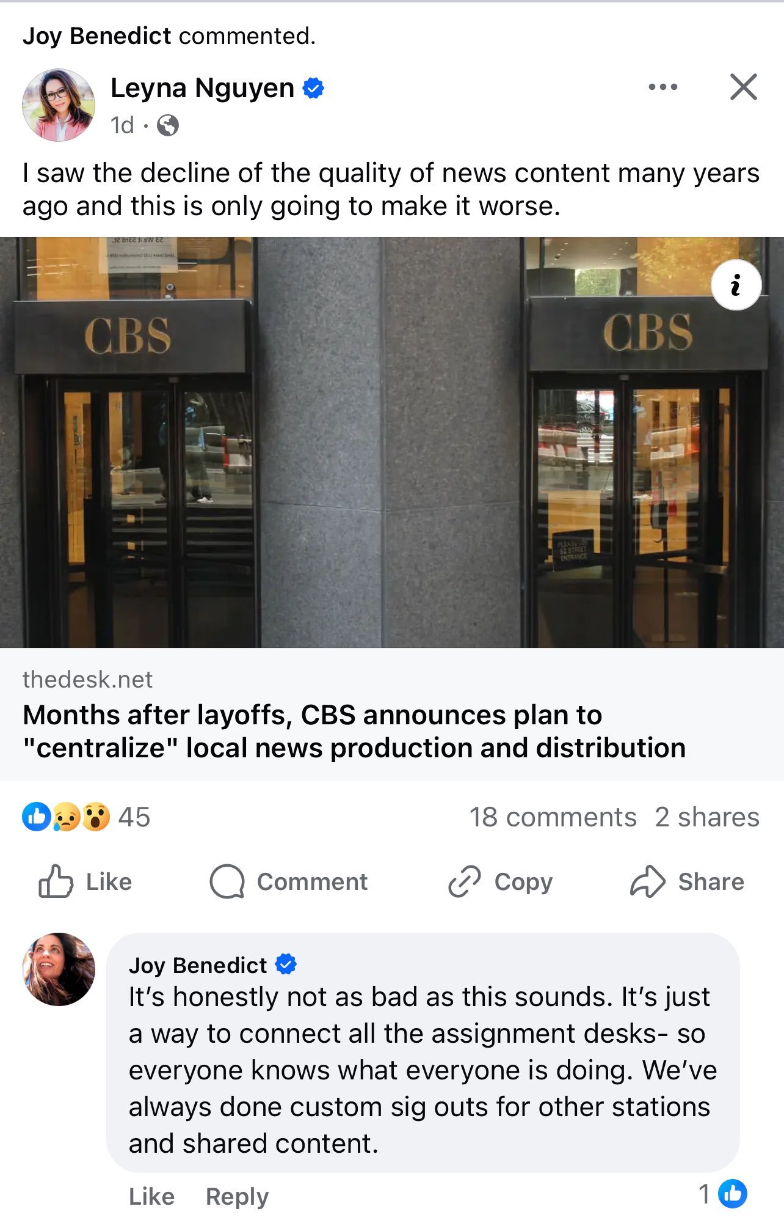Show all 18 comments

click(x=553, y=817)
